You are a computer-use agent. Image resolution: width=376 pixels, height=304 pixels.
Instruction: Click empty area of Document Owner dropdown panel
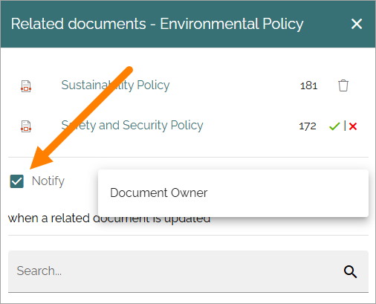coord(288,193)
